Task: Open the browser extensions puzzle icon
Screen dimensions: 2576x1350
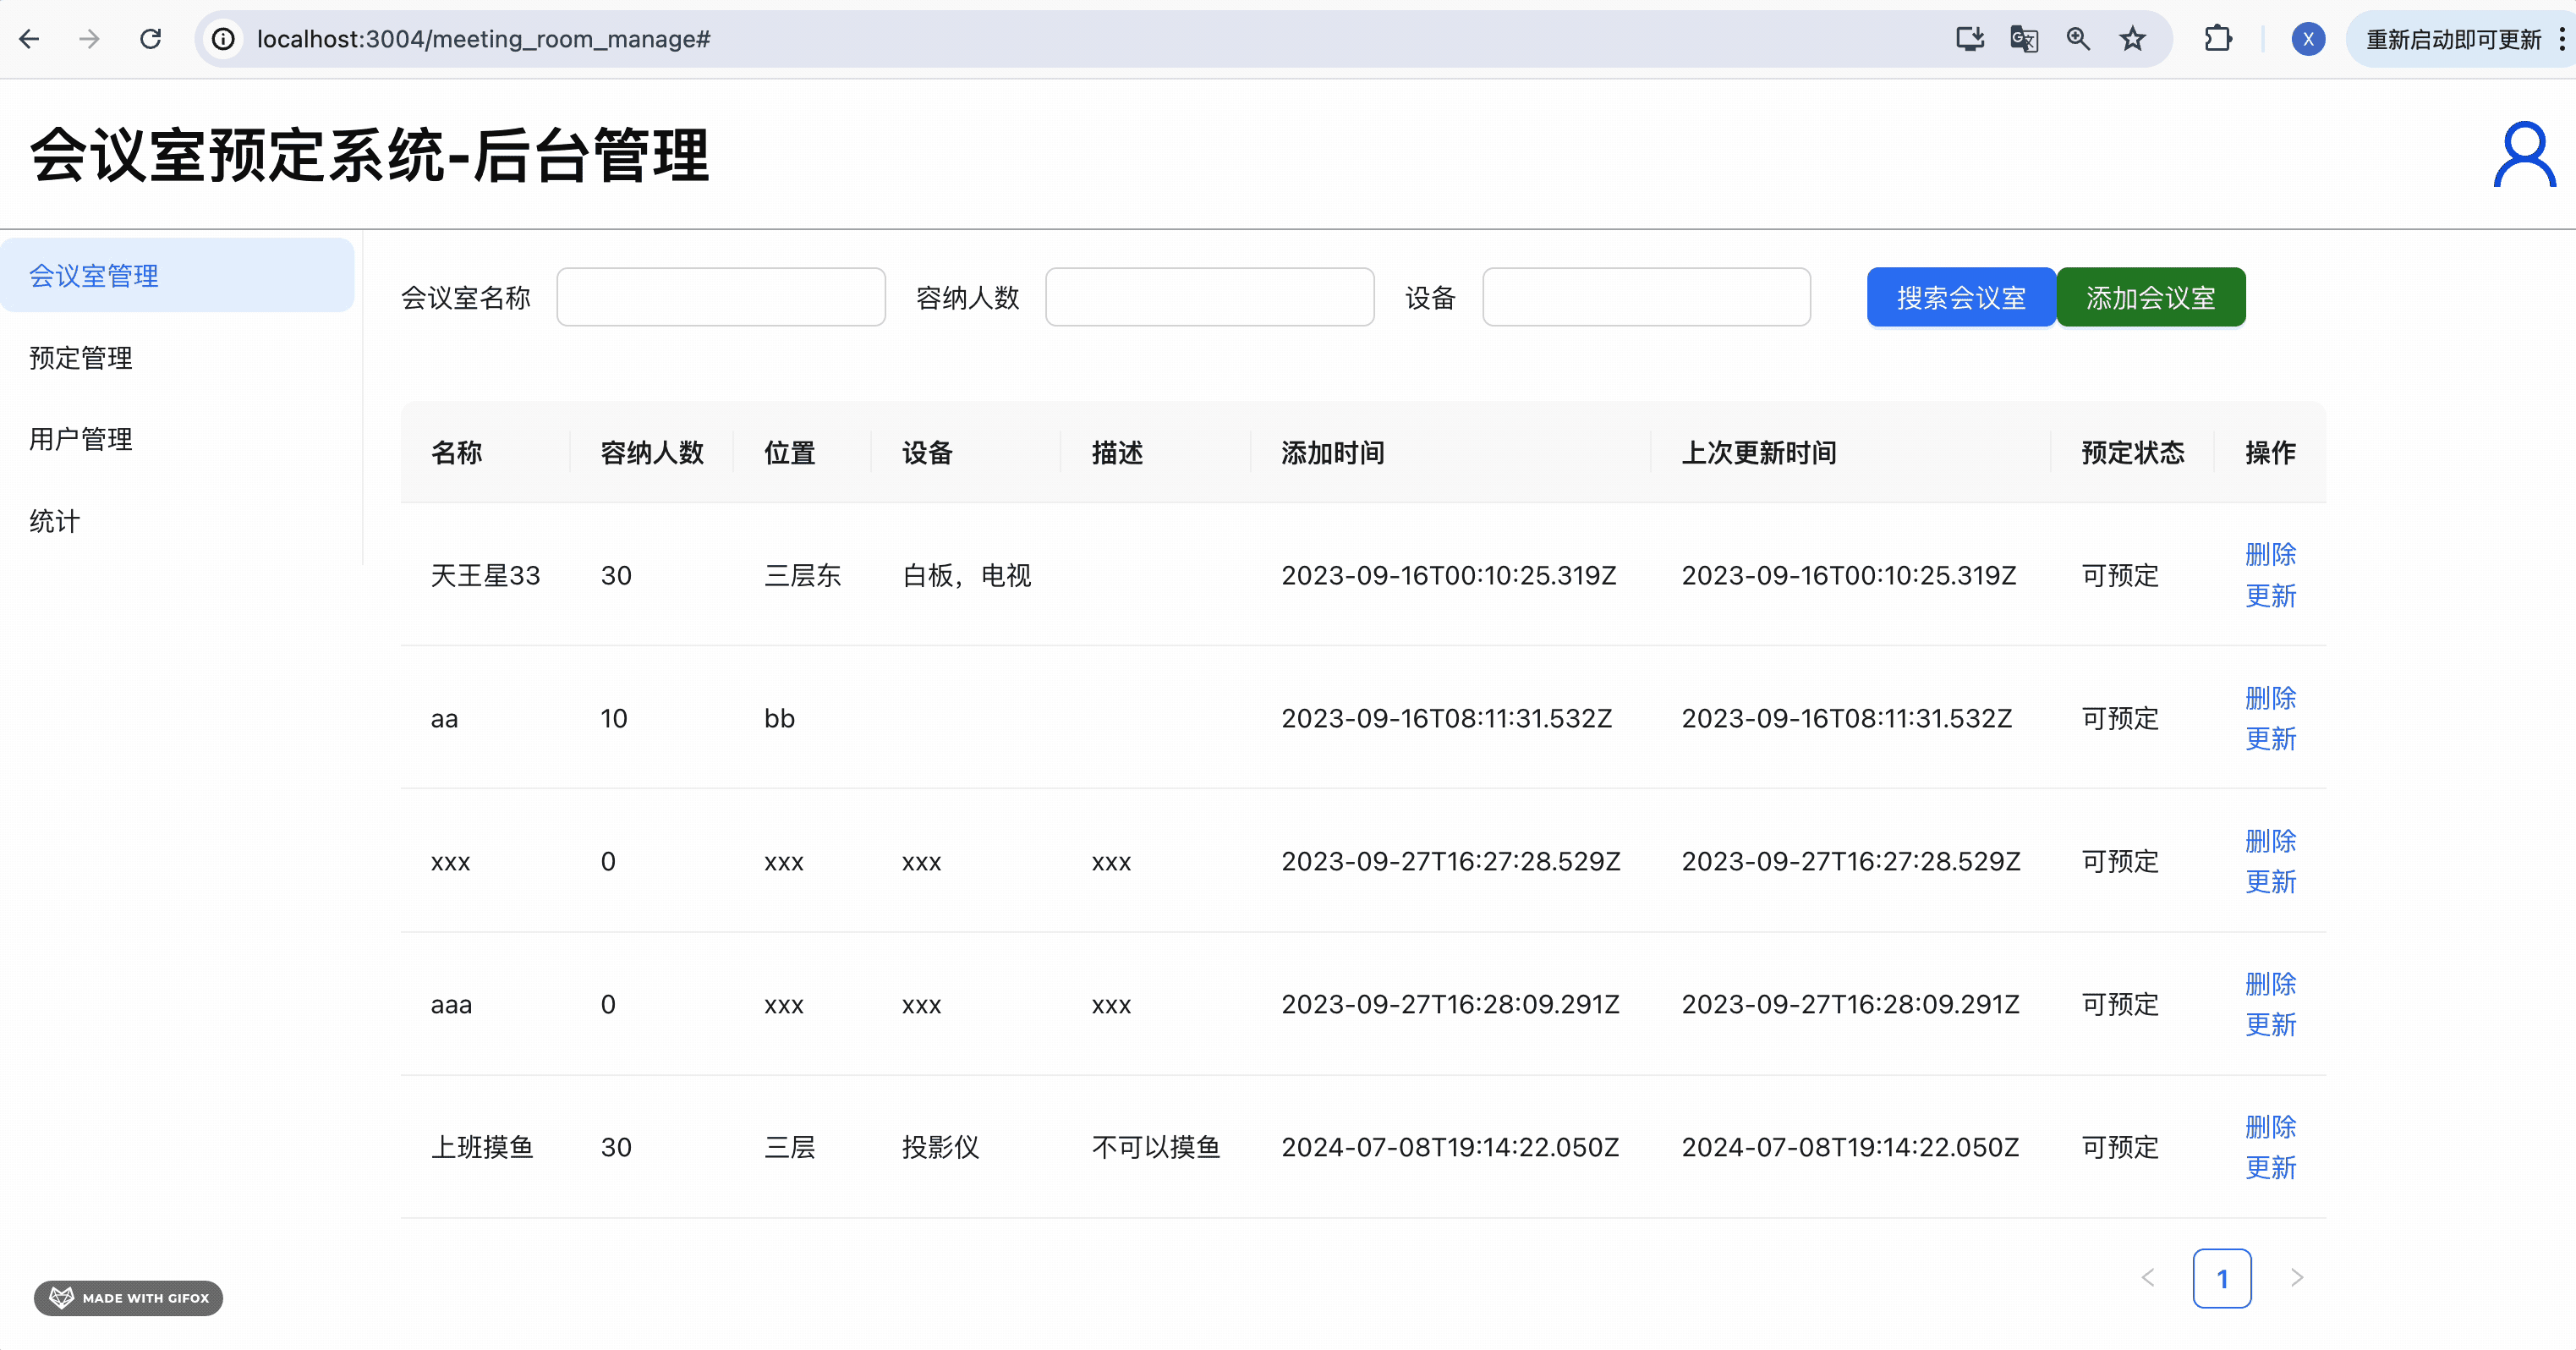Action: pyautogui.click(x=2217, y=39)
